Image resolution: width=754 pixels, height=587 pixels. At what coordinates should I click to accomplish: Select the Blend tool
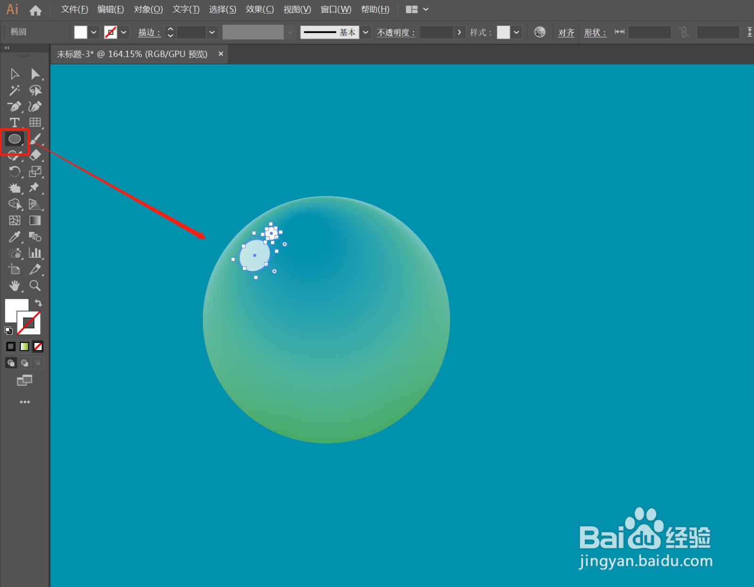(x=35, y=236)
